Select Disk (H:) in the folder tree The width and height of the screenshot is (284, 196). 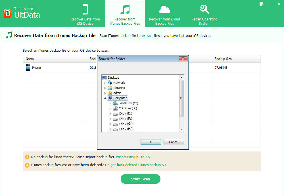126,129
